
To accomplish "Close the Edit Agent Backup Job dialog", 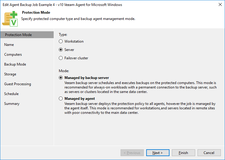I will click(220, 4).
